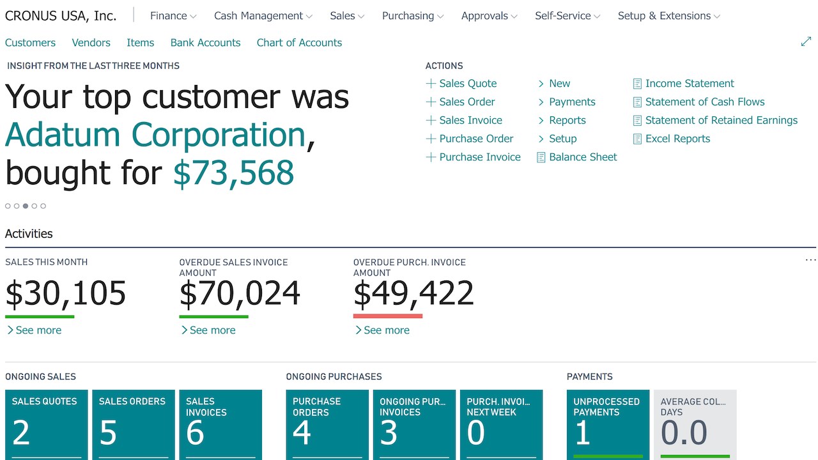See more under Overdue Purch. Invoice Amount

tap(382, 330)
